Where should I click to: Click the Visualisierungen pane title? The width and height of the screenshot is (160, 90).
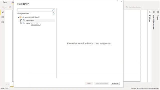coord(153,22)
